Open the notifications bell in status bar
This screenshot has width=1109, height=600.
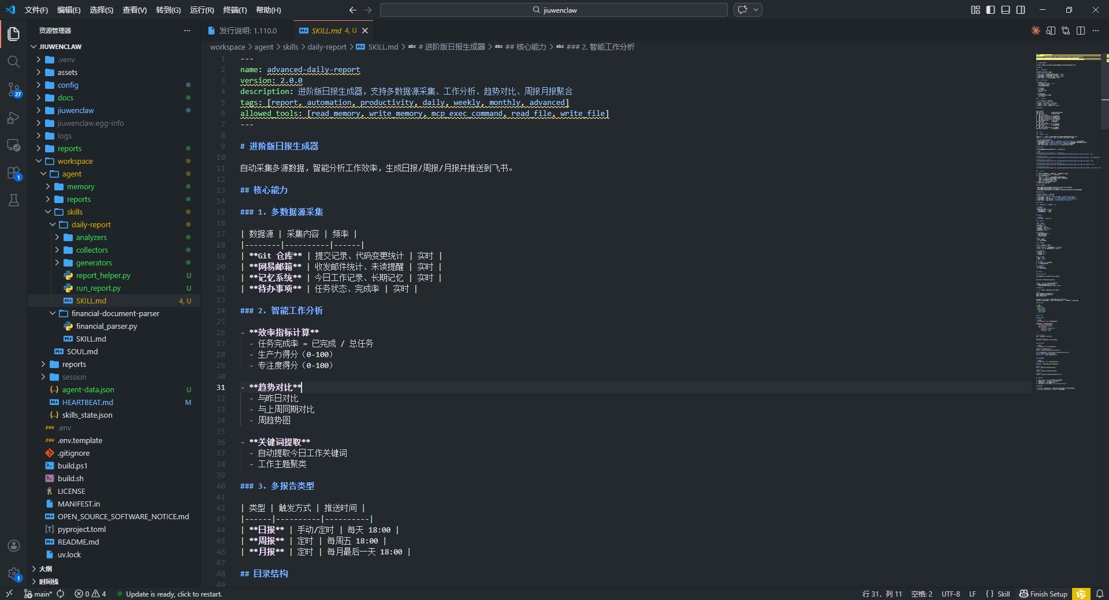[x=1100, y=594]
